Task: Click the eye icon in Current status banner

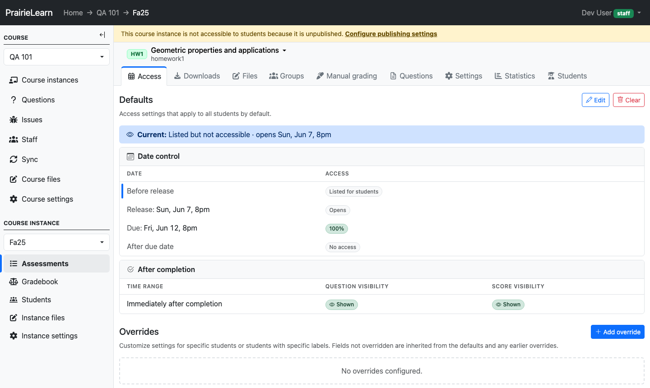Action: pyautogui.click(x=130, y=134)
